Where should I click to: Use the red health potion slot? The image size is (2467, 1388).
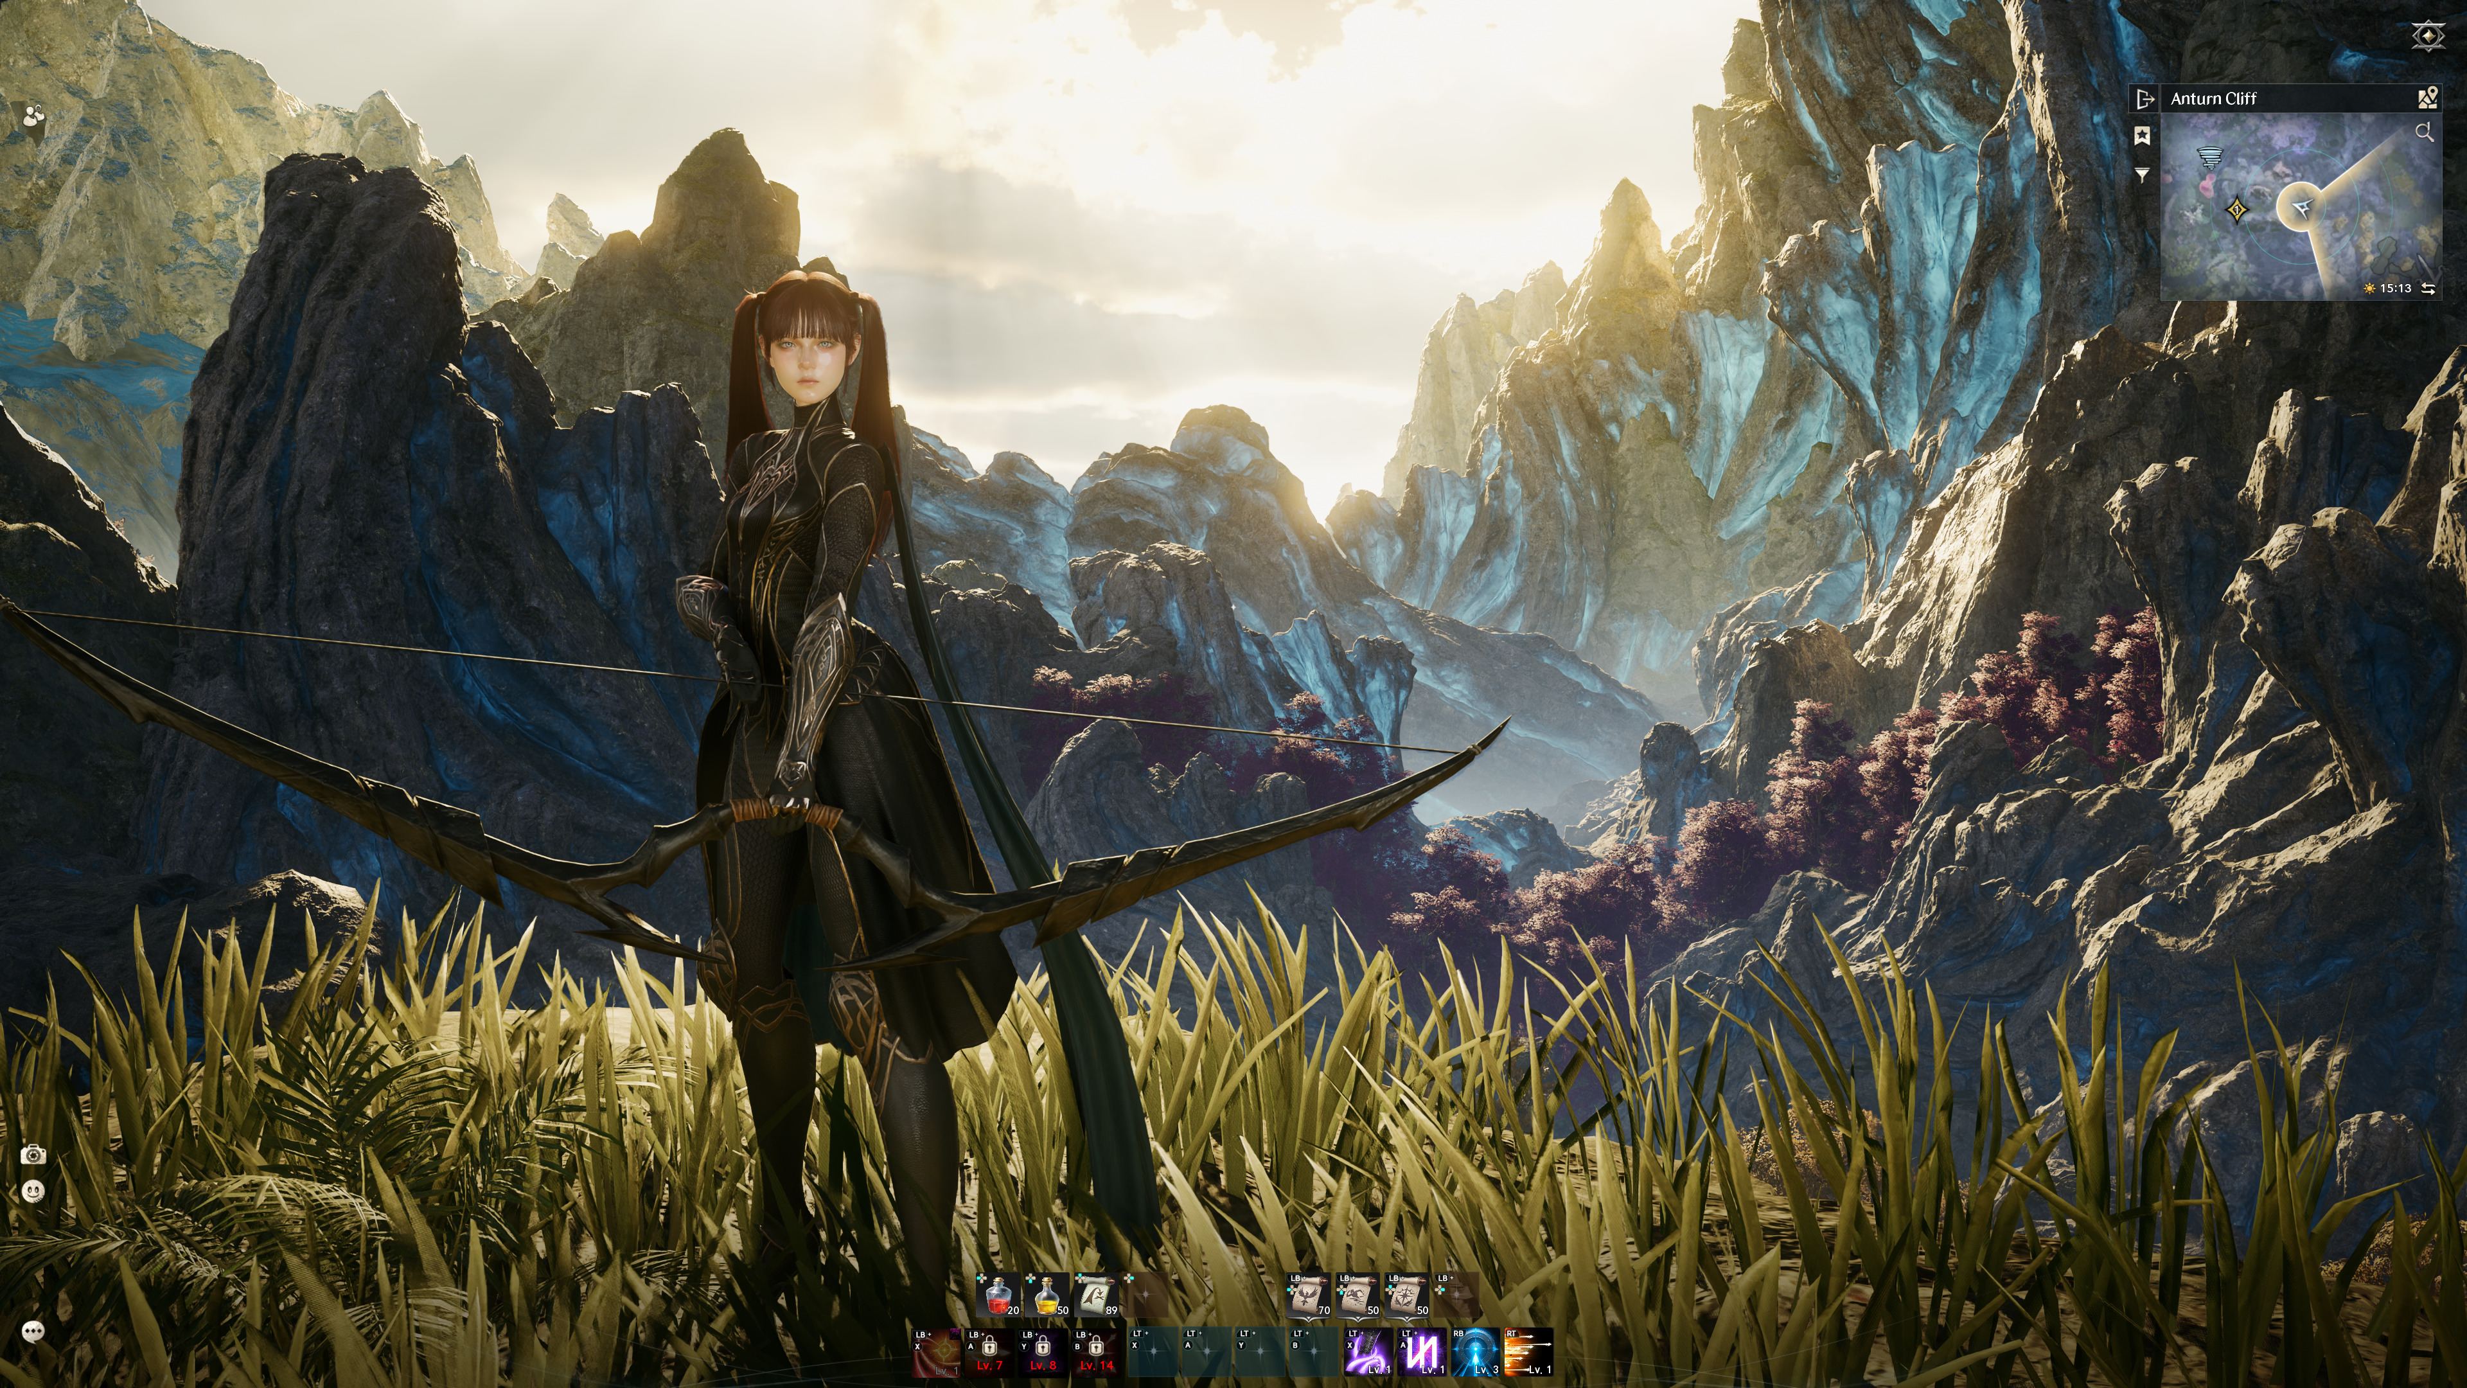[999, 1296]
